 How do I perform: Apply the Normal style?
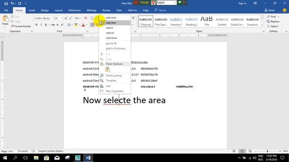coord(145,21)
